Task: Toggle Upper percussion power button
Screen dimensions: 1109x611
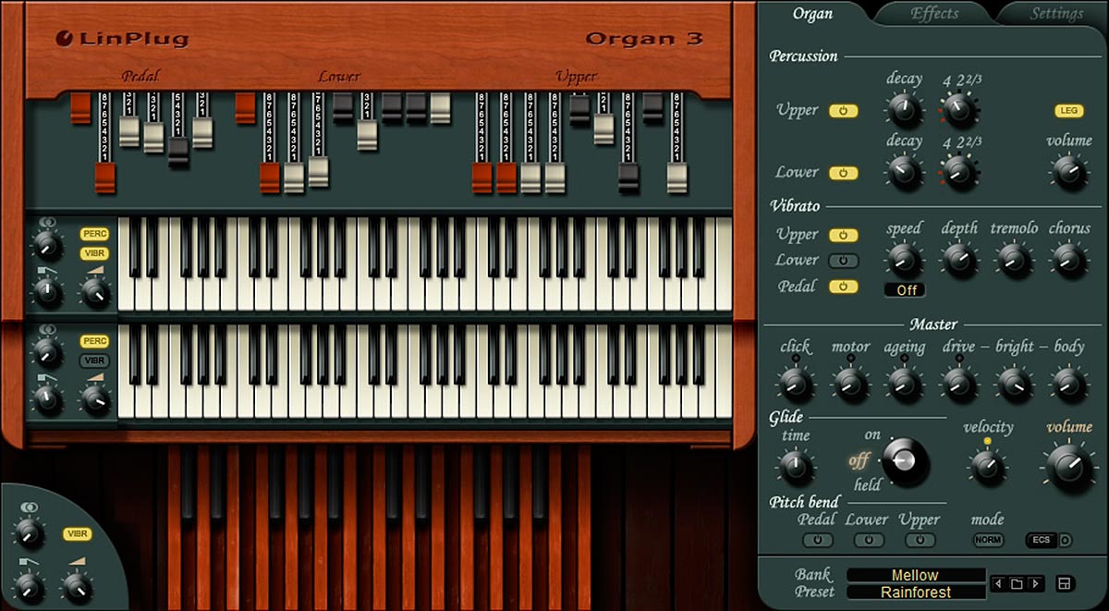Action: (843, 111)
